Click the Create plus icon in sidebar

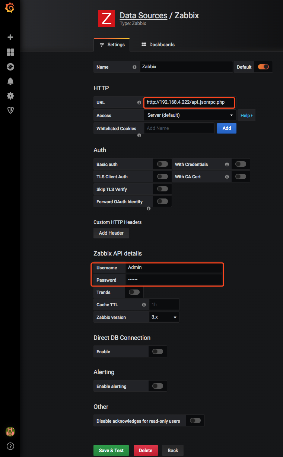coord(10,37)
